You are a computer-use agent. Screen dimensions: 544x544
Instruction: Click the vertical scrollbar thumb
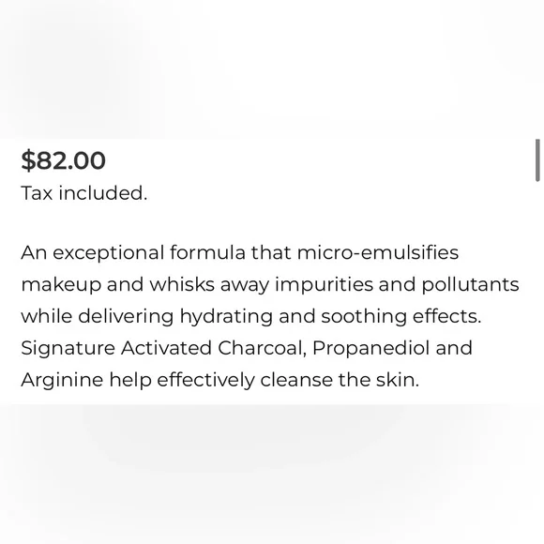tap(537, 160)
